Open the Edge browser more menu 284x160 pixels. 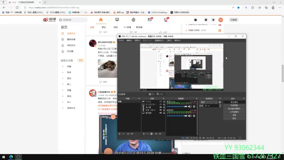click(x=280, y=7)
